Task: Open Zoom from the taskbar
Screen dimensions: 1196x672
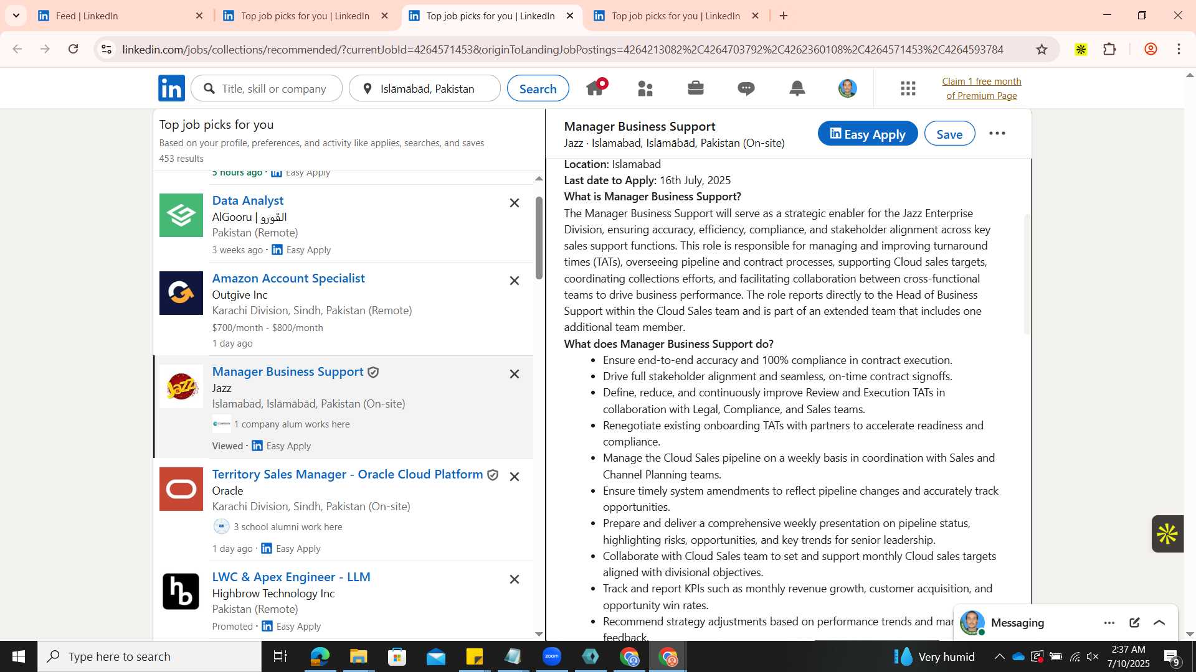Action: coord(552,656)
